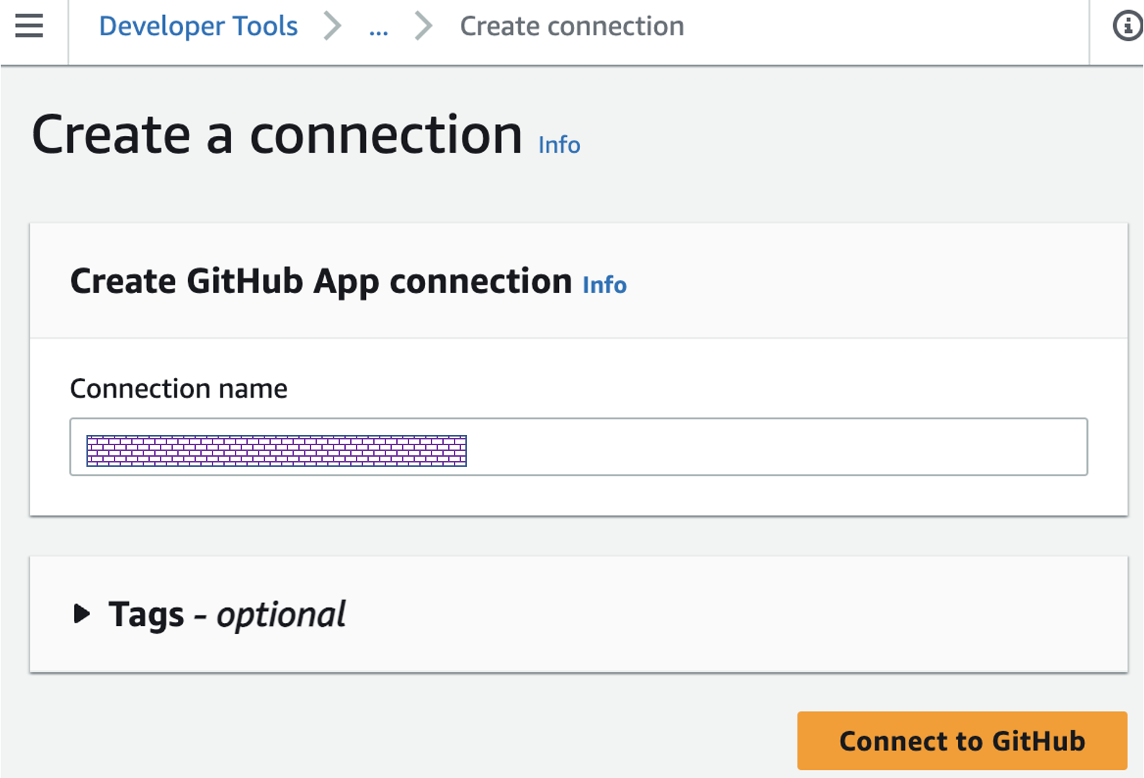The height and width of the screenshot is (778, 1144).
Task: Open the hamburger navigation menu
Action: tap(29, 26)
